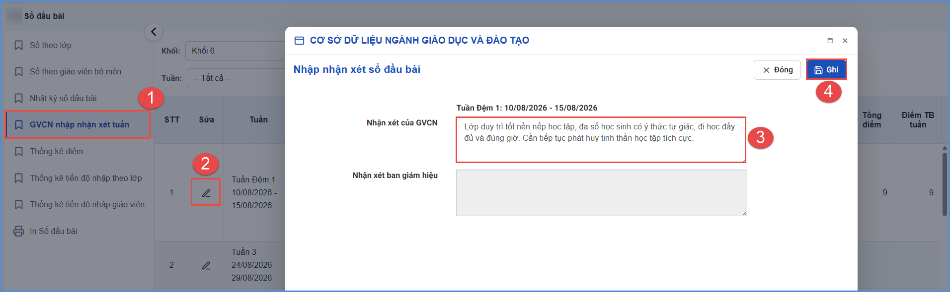Click the STT column header
This screenshot has width=950, height=292.
(x=172, y=119)
